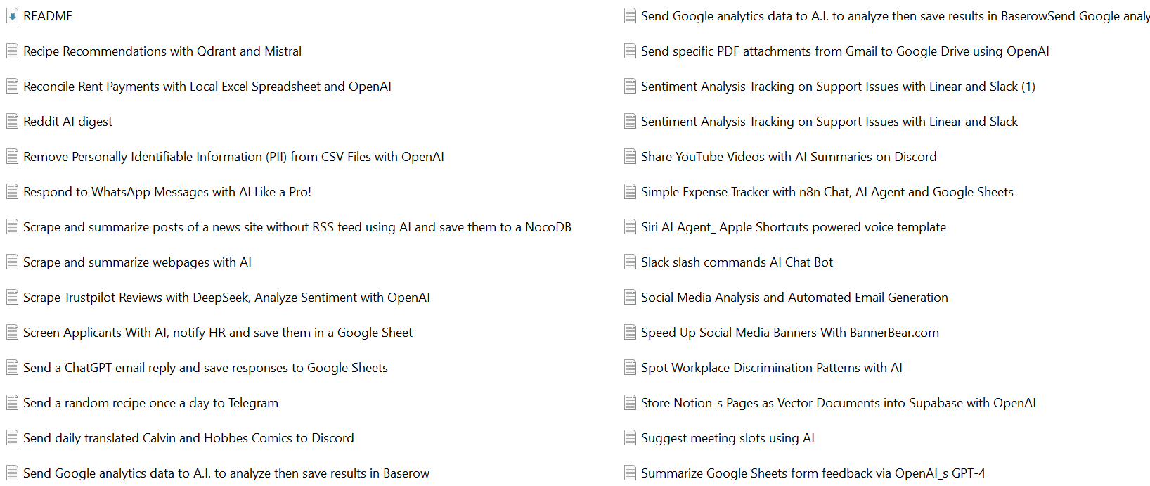Select Simple Expense Tracker with n8n Chat file

(x=827, y=192)
